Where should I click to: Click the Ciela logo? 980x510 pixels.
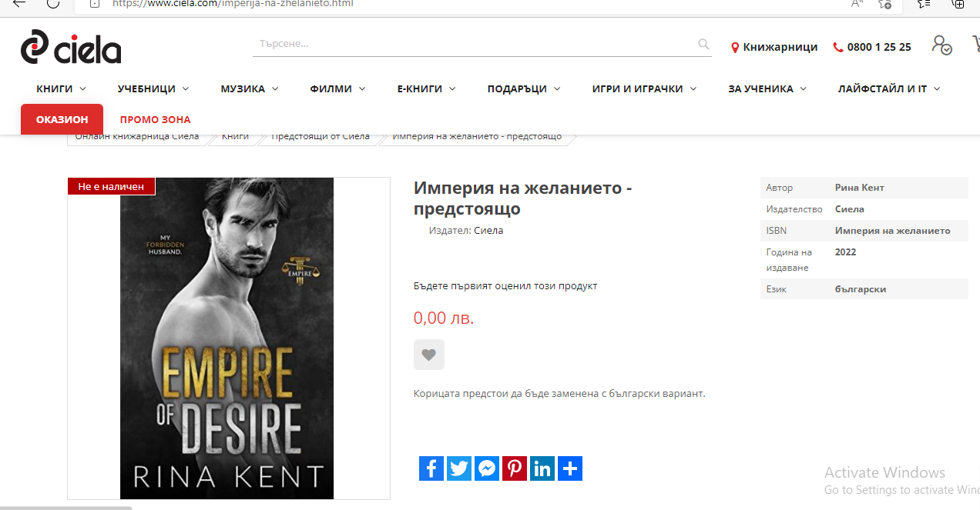(71, 47)
